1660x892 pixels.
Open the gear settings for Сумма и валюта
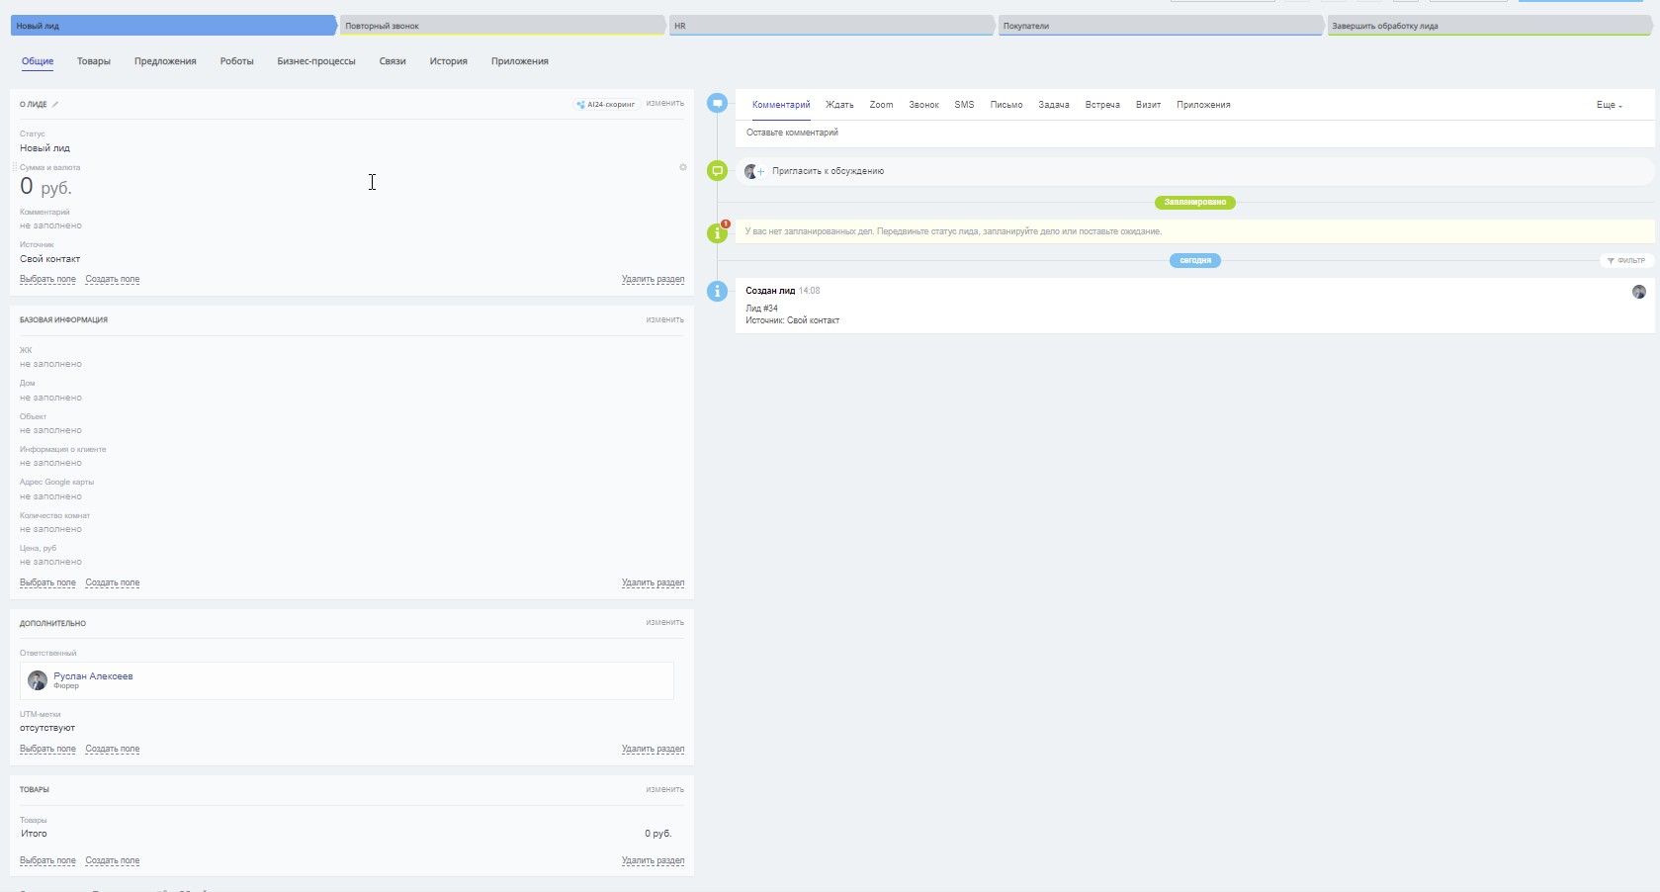coord(682,167)
